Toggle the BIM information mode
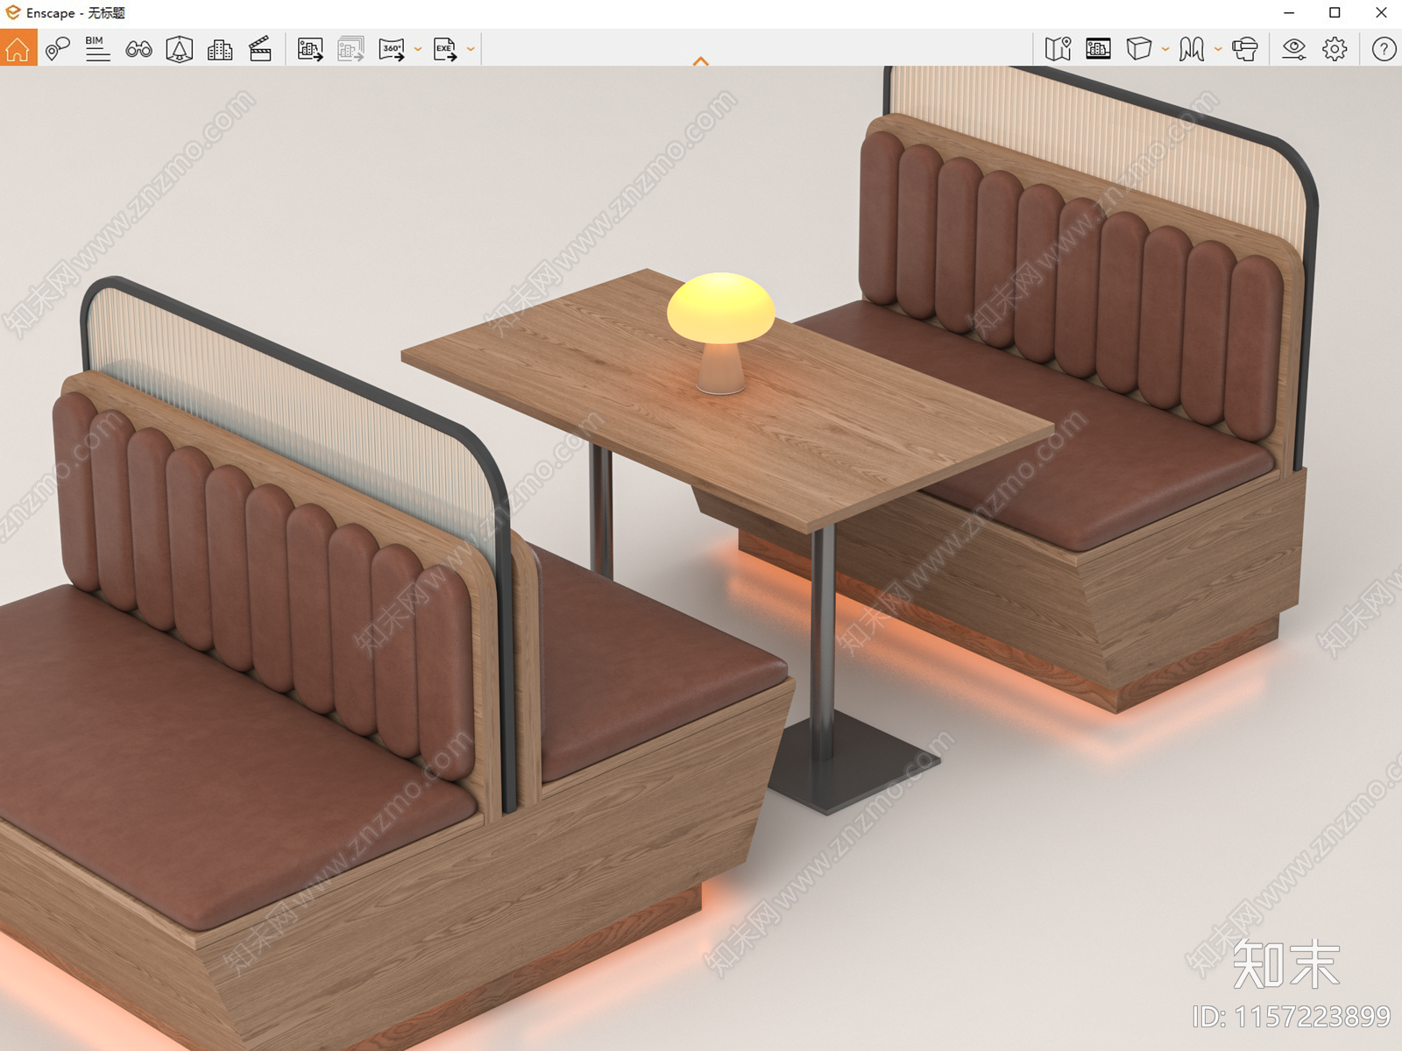The height and width of the screenshot is (1051, 1402). [x=97, y=49]
